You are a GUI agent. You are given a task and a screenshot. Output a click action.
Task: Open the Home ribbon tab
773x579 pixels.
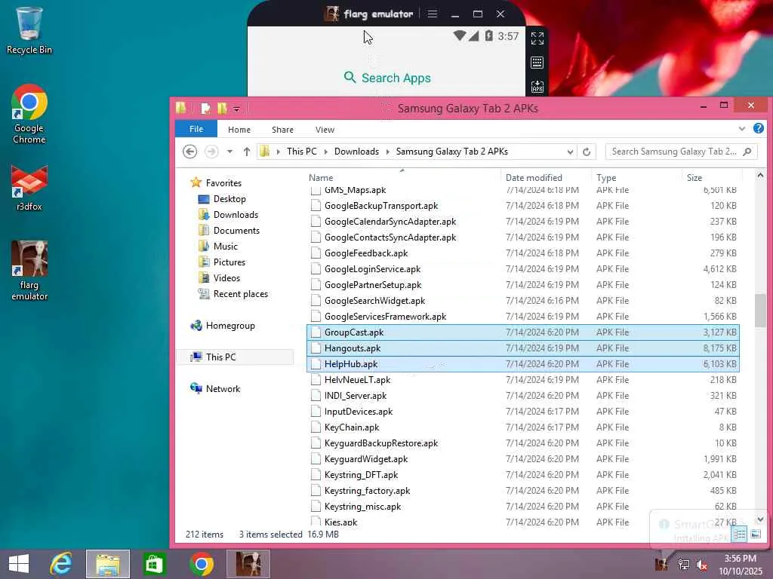click(239, 130)
